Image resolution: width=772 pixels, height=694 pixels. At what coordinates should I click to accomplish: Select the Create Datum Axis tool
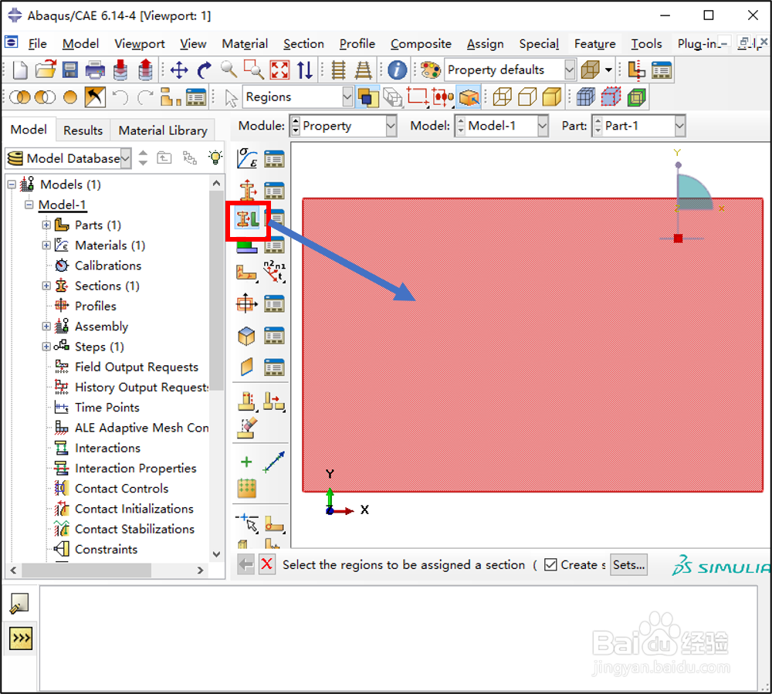point(274,462)
